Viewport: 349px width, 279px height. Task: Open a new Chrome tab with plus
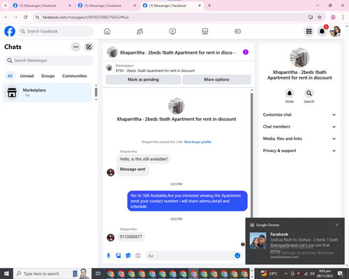pyautogui.click(x=209, y=6)
